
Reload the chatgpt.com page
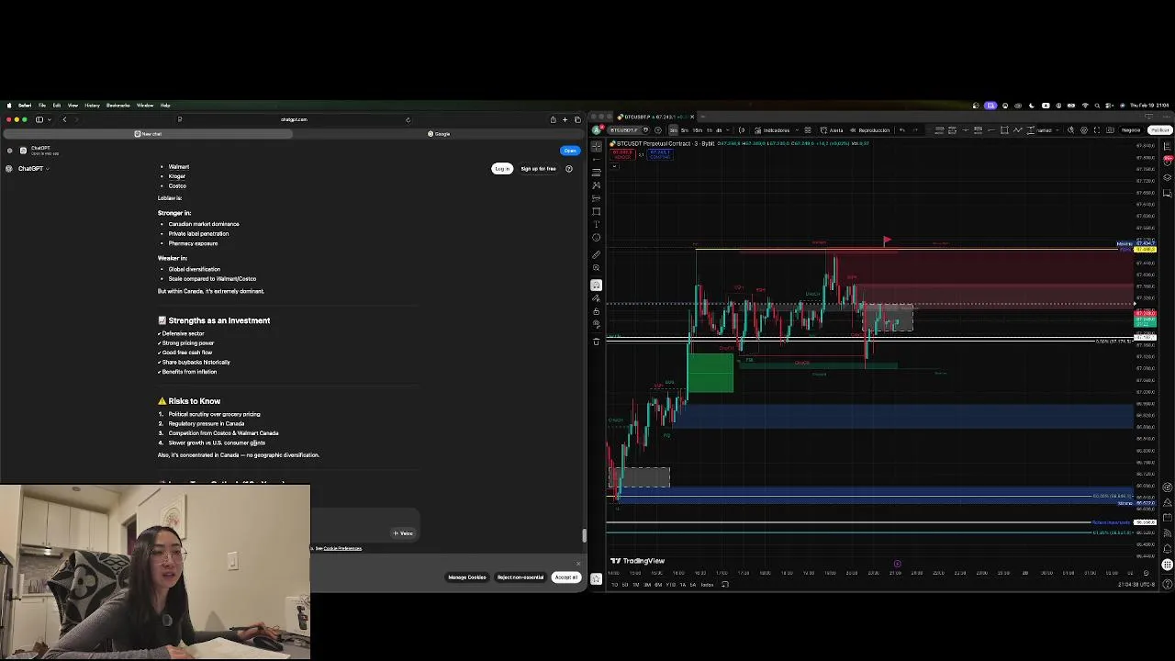tap(408, 119)
